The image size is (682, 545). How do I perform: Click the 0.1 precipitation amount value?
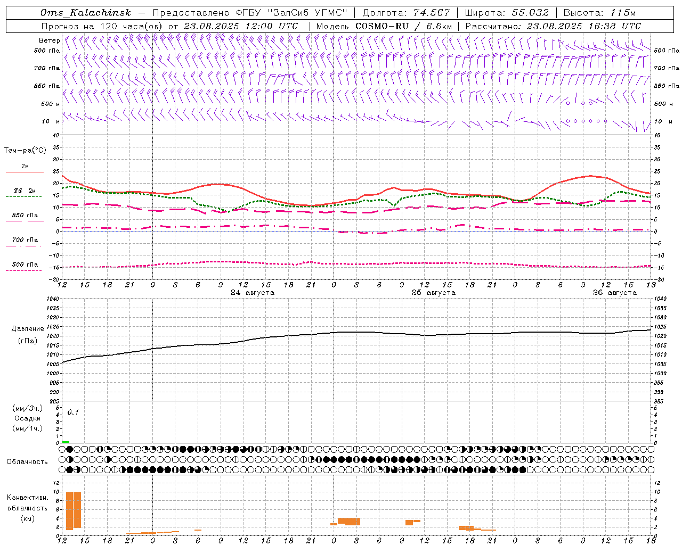(73, 412)
